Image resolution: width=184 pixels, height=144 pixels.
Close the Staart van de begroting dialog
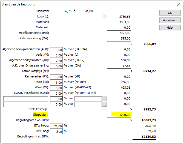[179, 4]
